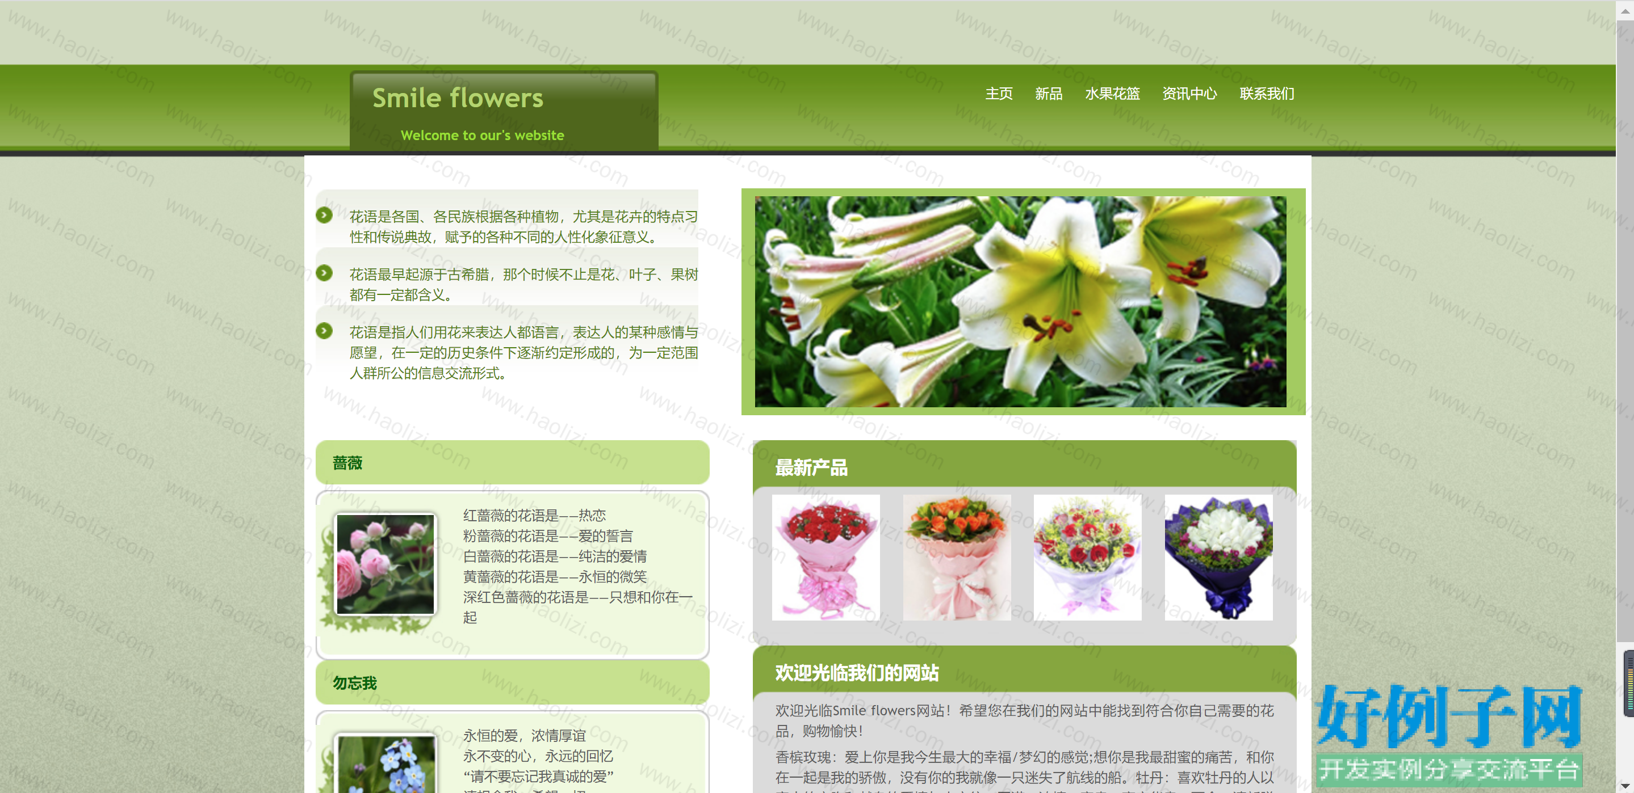
Task: Select the paragraph starting 花语是各国、各民族
Action: 523,227
